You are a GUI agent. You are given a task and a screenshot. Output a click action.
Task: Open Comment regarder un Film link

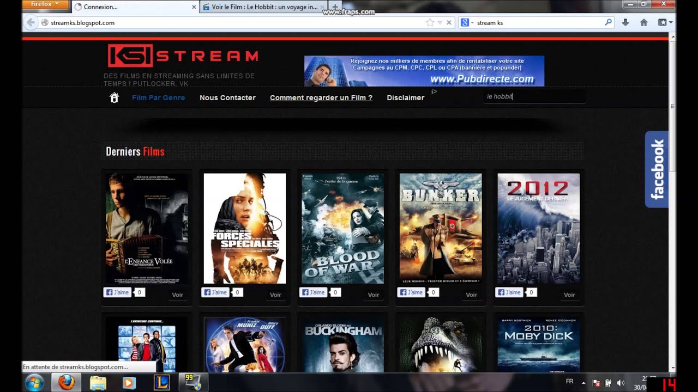pos(321,97)
